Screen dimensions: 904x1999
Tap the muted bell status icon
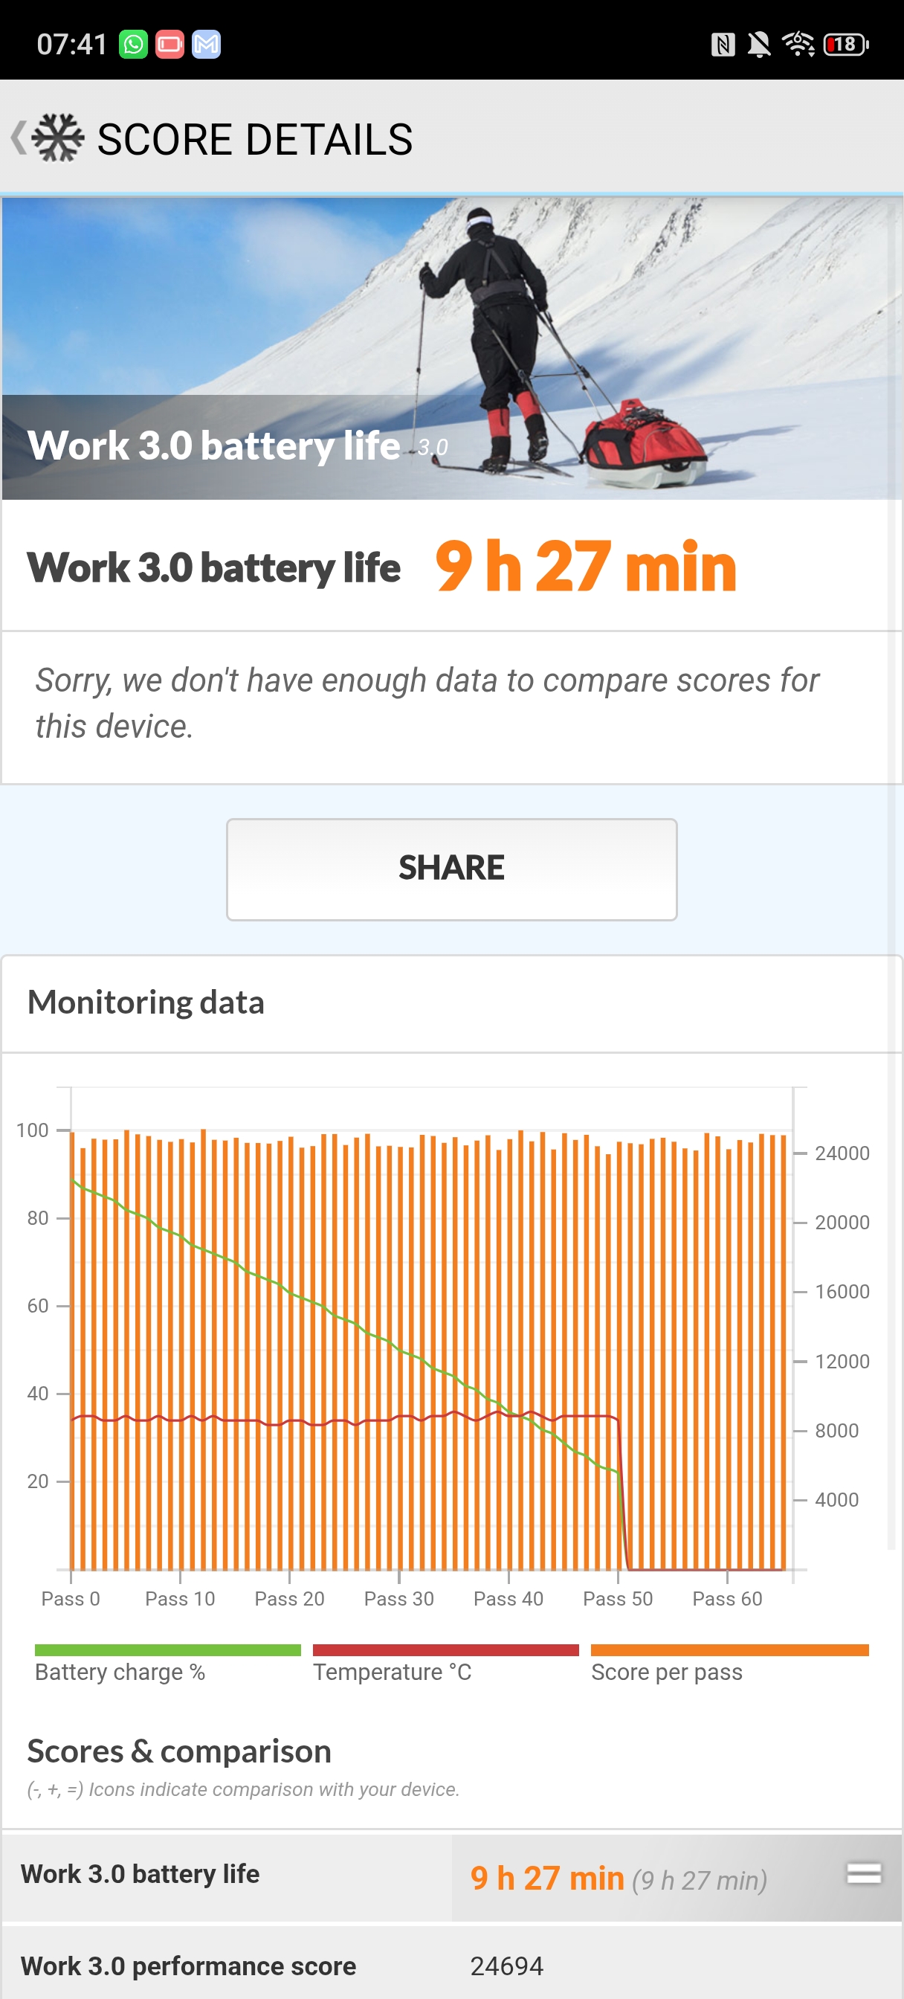[x=759, y=44]
